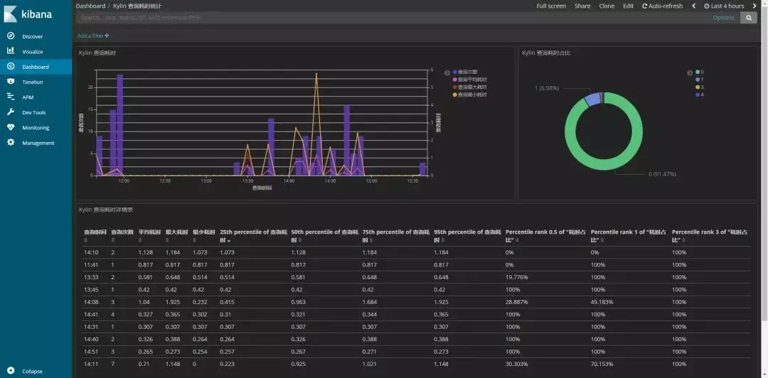Click yellow swatch for value 3 in donut legend
Screen dimensions: 768x378
pos(698,87)
